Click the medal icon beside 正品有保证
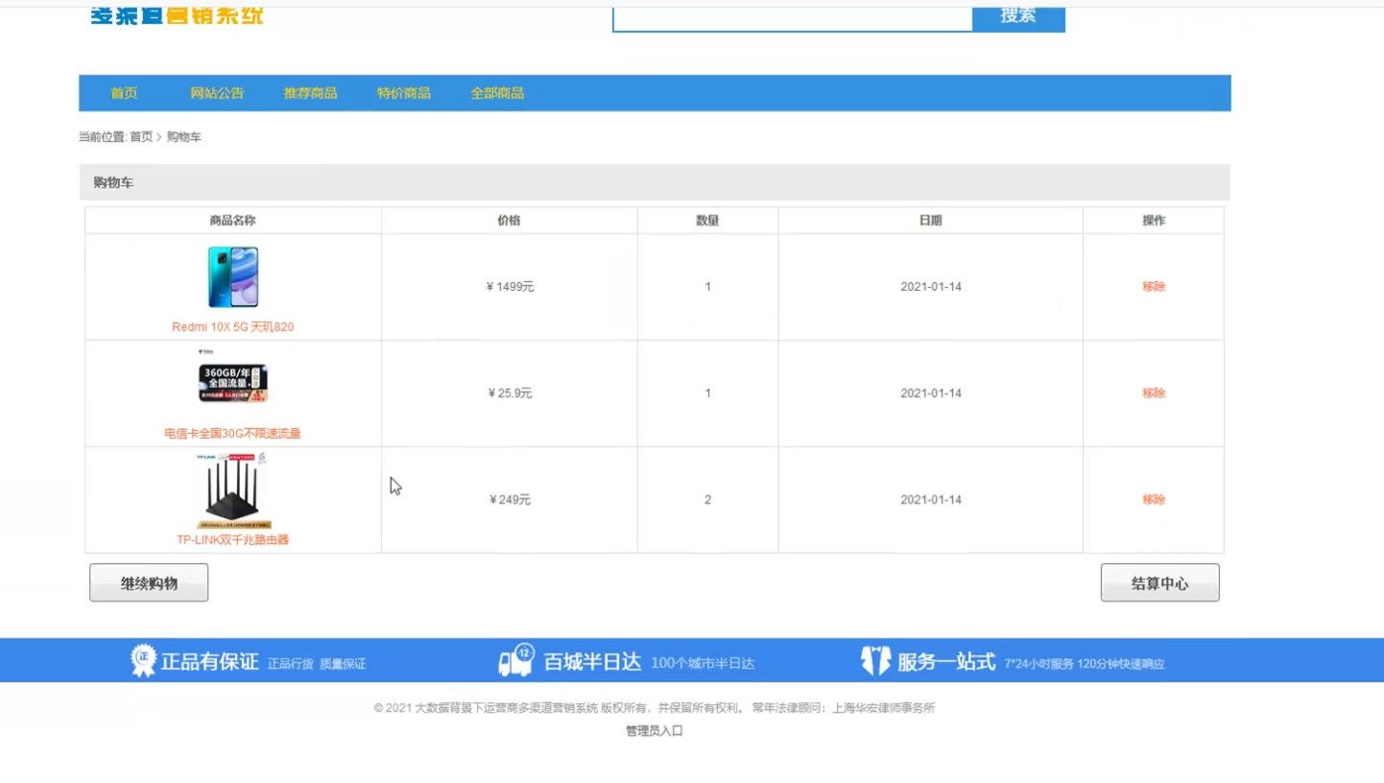This screenshot has height=783, width=1384. coord(143,661)
